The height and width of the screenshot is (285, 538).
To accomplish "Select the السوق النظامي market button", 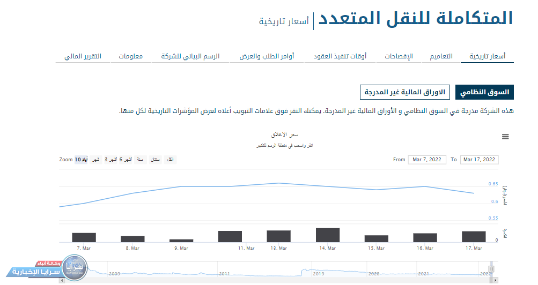I will [x=484, y=92].
